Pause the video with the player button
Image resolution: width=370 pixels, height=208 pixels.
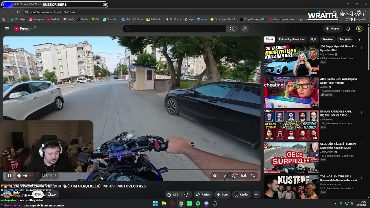point(9,175)
